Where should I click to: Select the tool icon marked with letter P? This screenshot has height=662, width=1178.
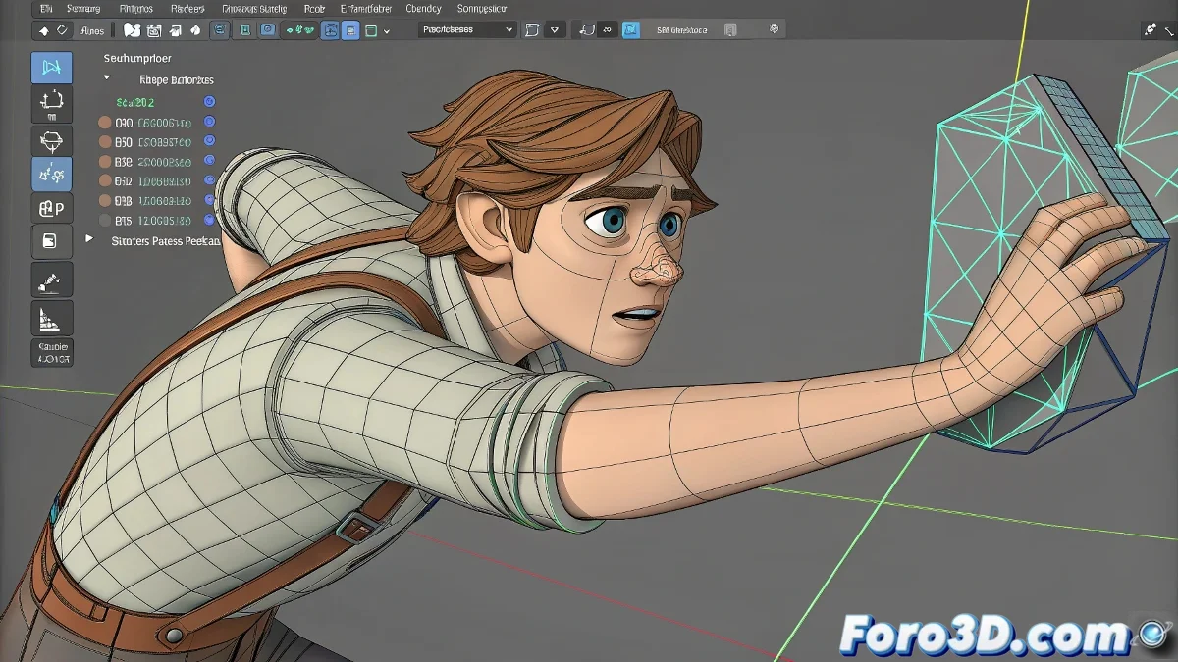(x=52, y=207)
